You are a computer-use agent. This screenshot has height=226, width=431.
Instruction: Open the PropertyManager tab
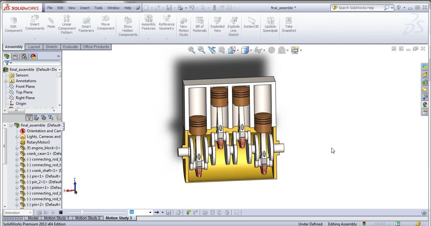tap(15, 56)
